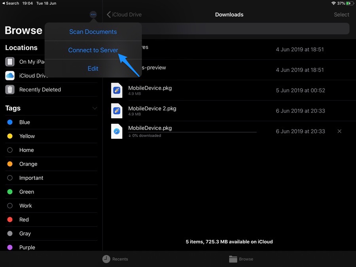Image resolution: width=356 pixels, height=267 pixels.
Task: Tap the Important tag empty circle
Action: pos(10,178)
